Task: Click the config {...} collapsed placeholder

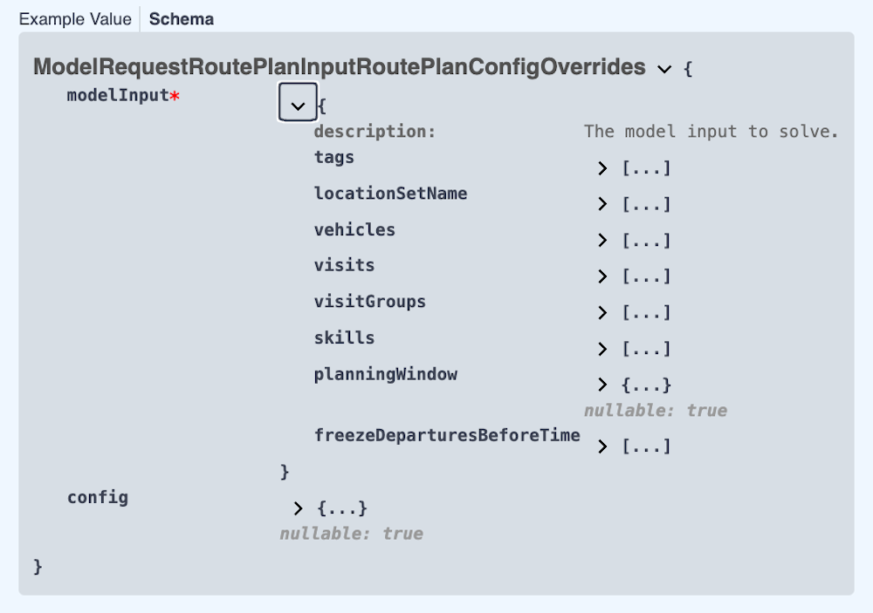Action: pos(342,508)
